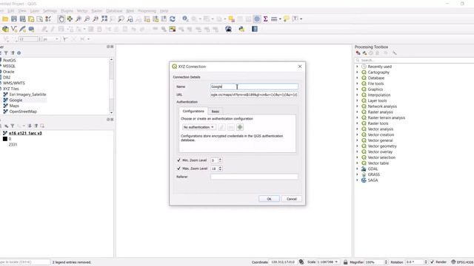
Task: Click the blue Help book icon
Action: click(255, 29)
